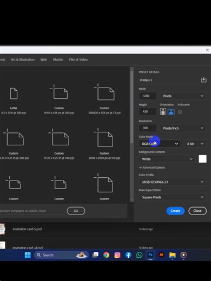The width and height of the screenshot is (211, 281).
Task: Open Facebook from taskbar
Action: (128, 255)
